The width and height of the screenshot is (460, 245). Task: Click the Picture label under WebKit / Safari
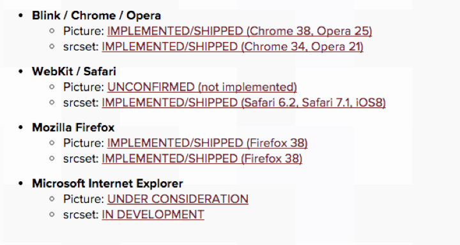(x=84, y=87)
